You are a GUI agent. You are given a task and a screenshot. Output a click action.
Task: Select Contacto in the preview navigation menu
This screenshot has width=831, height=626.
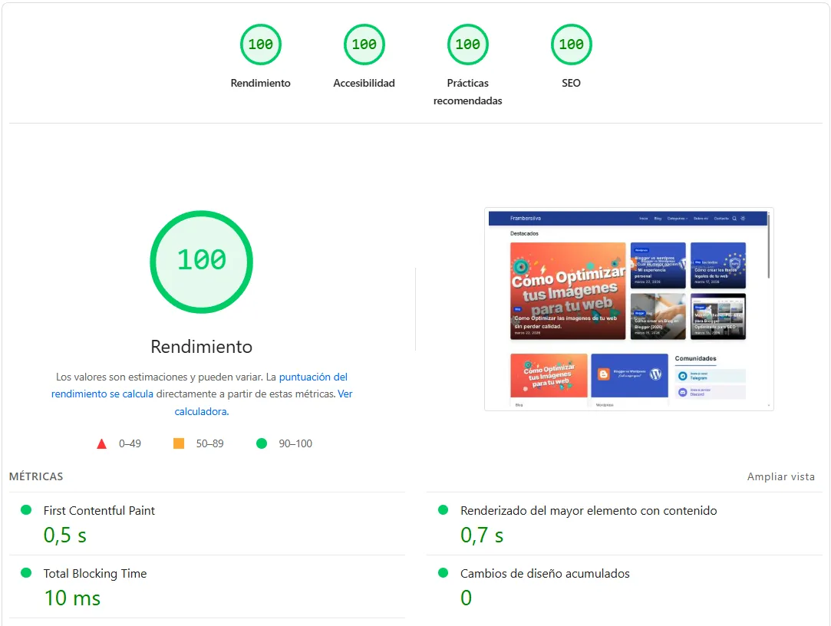tap(721, 218)
